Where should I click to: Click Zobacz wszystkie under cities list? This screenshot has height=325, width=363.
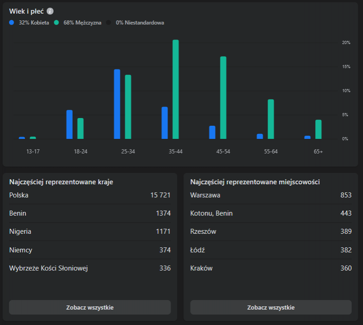pos(271,307)
